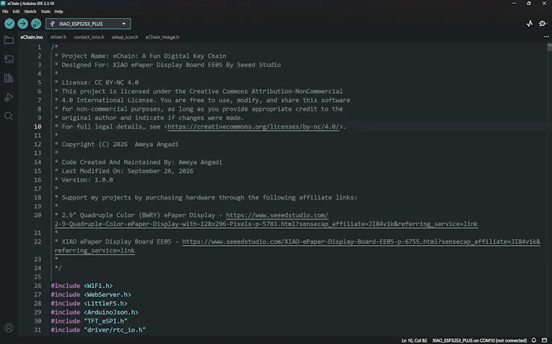Click the vertical scrollbar thumb in editor
The width and height of the screenshot is (552, 344).
pyautogui.click(x=550, y=47)
